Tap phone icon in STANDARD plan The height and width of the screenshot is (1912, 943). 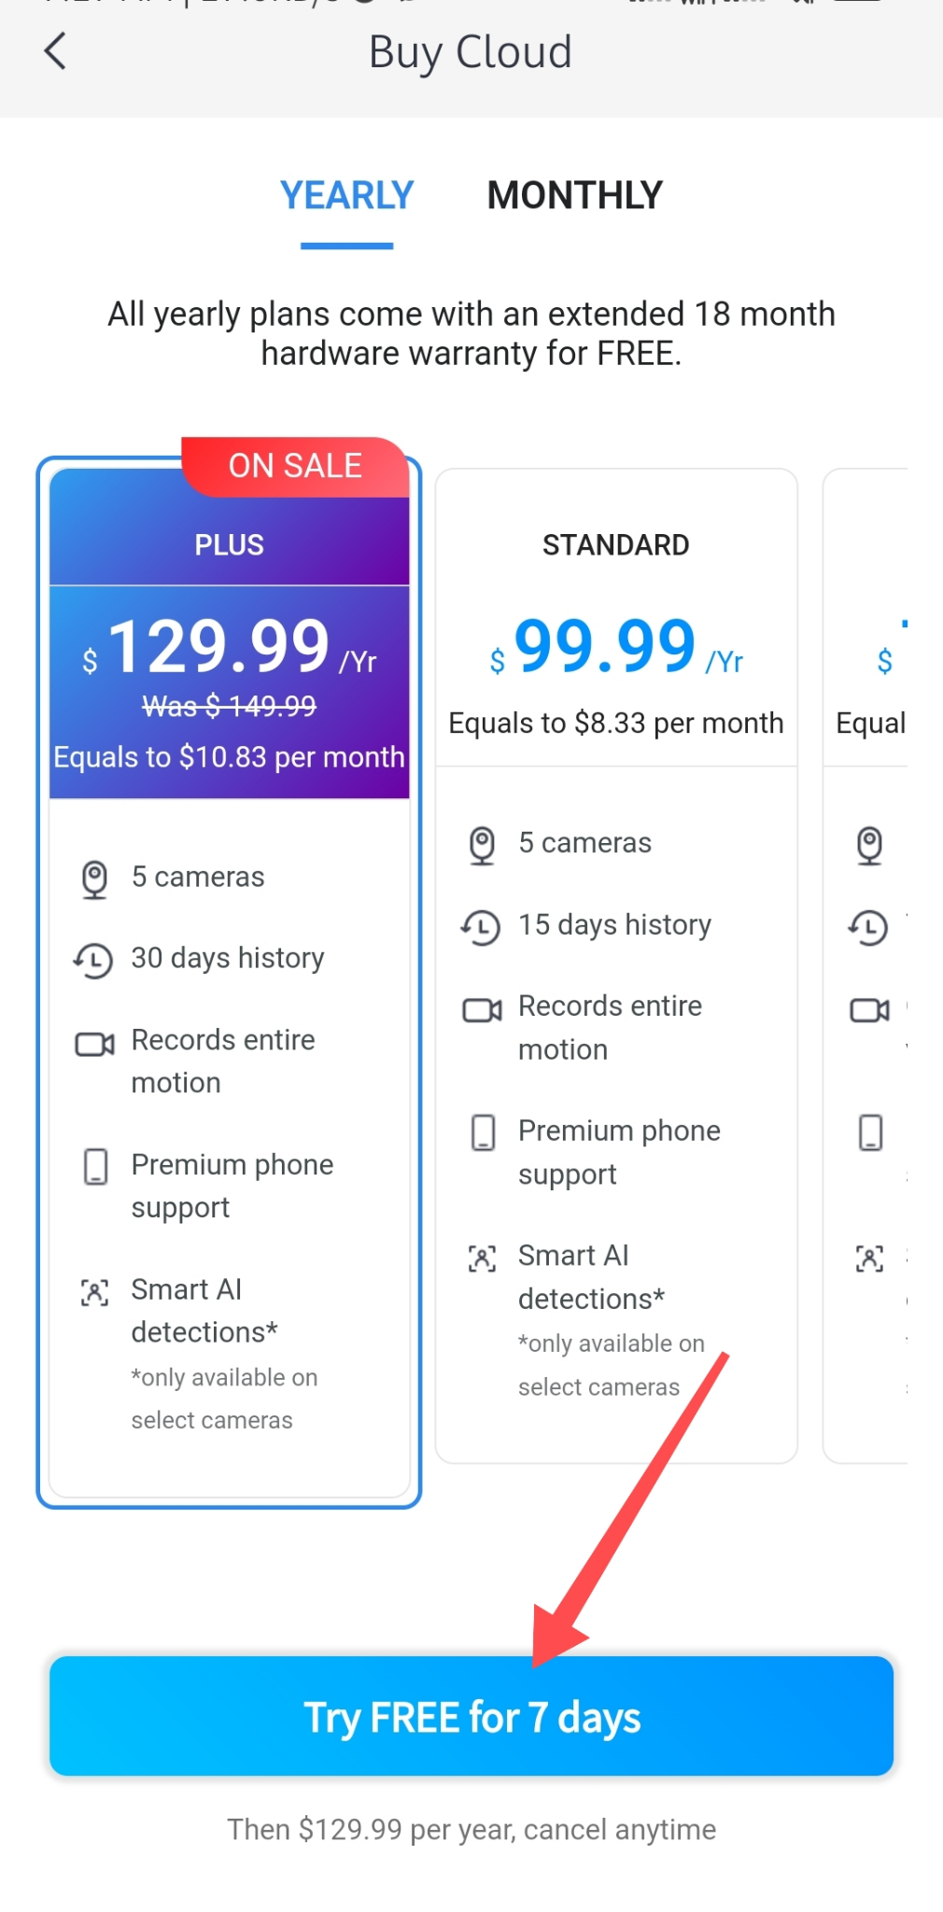pyautogui.click(x=483, y=1132)
